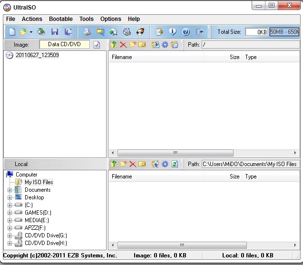Click the Total Size 0KB field
The width and height of the screenshot is (303, 265).
point(256,32)
